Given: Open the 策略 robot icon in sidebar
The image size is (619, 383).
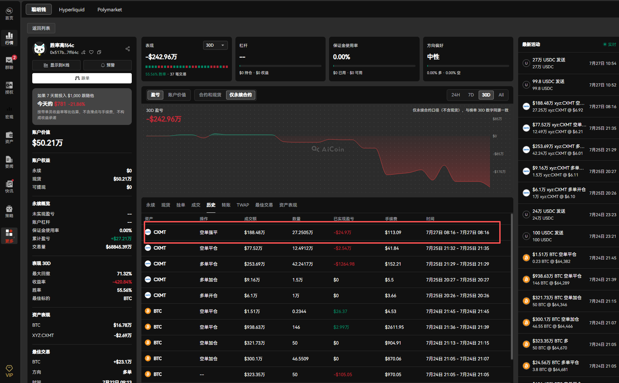Looking at the screenshot, I should pos(9,211).
